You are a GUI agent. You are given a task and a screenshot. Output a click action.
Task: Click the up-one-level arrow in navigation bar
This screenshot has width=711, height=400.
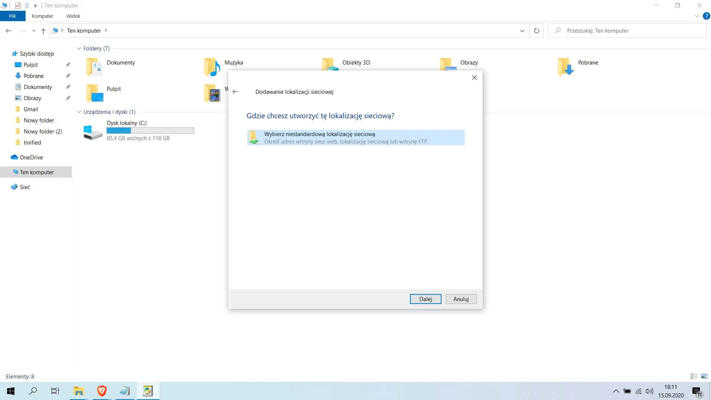(x=43, y=31)
